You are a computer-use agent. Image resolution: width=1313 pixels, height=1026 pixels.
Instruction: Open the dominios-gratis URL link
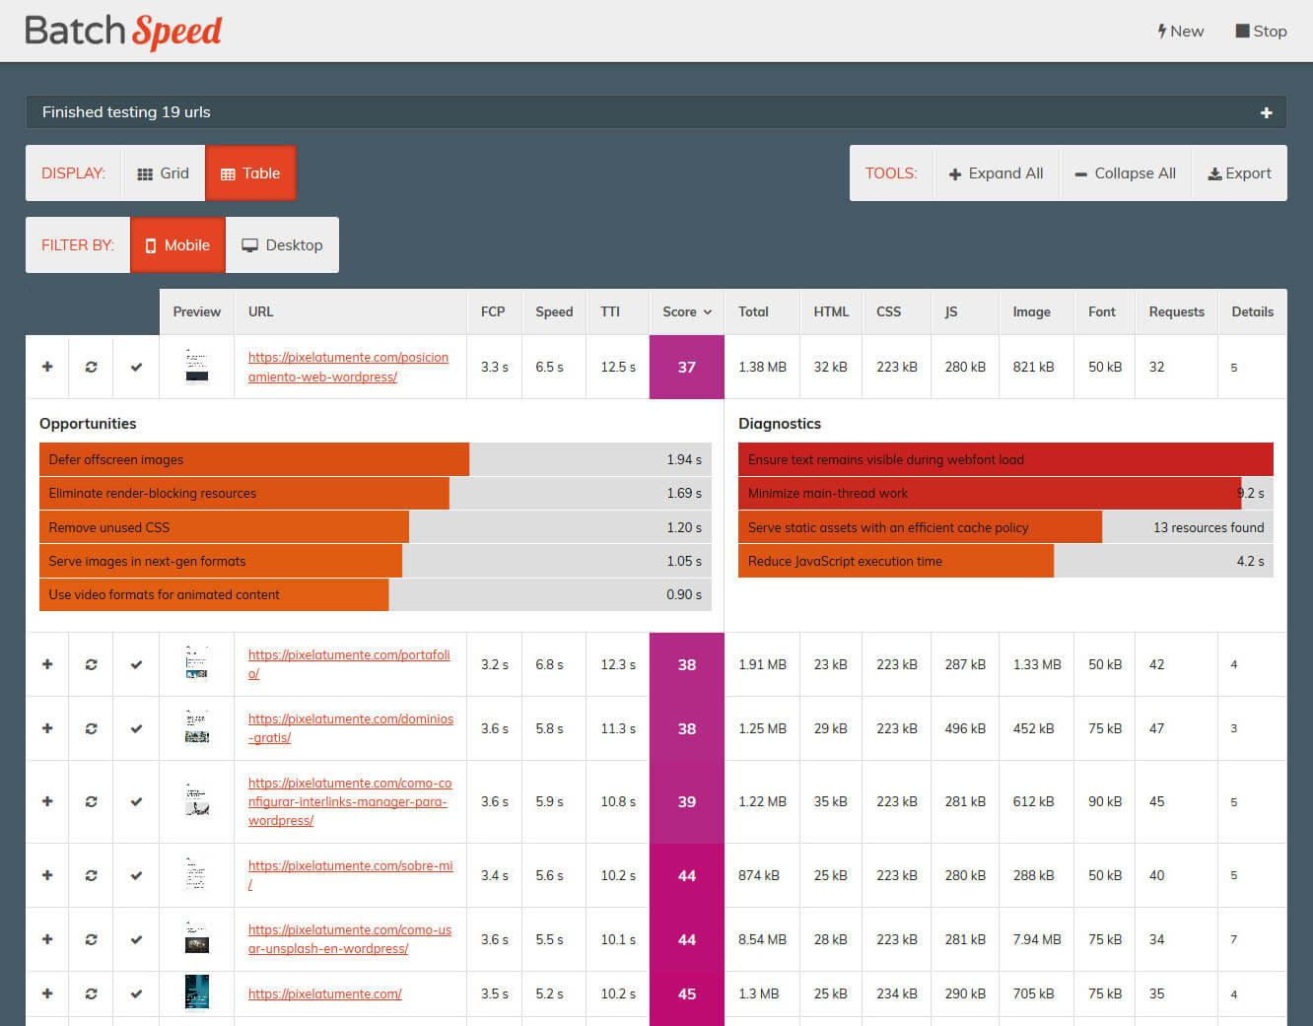pyautogui.click(x=351, y=728)
